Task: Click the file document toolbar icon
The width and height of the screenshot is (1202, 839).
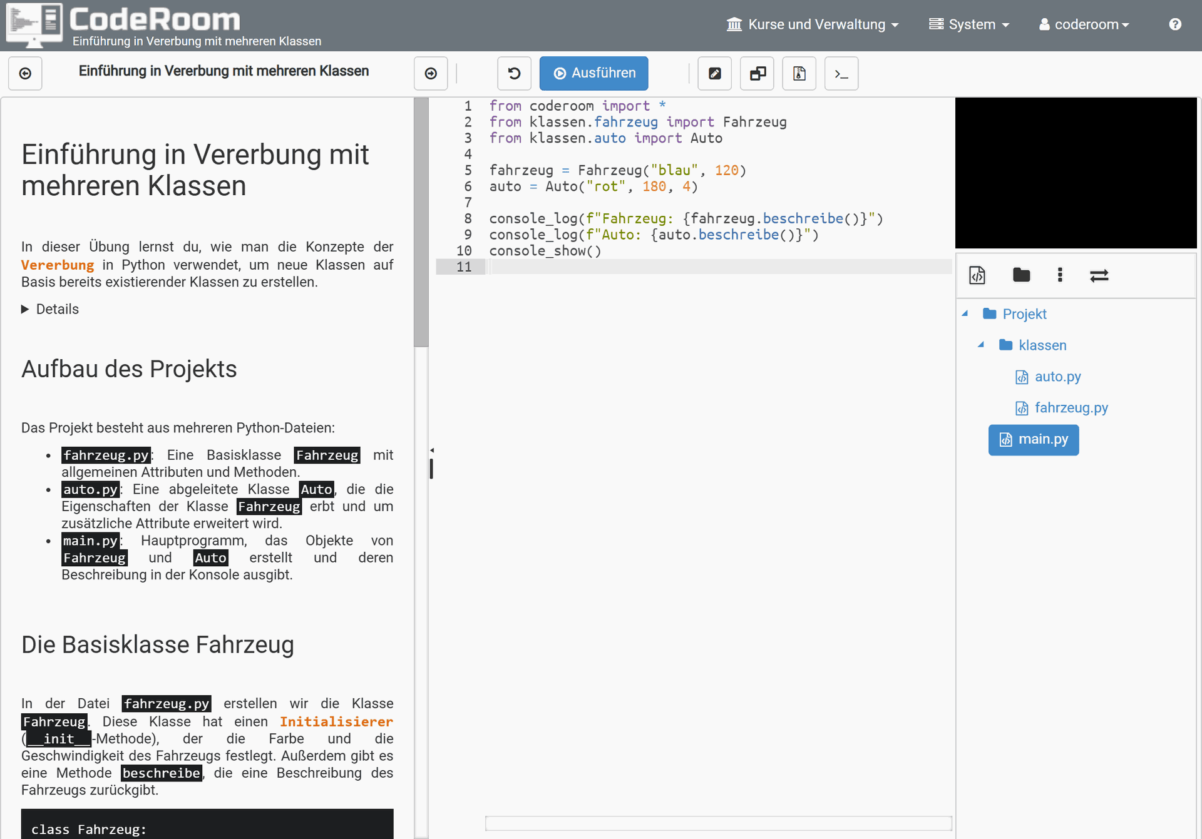Action: click(x=799, y=73)
